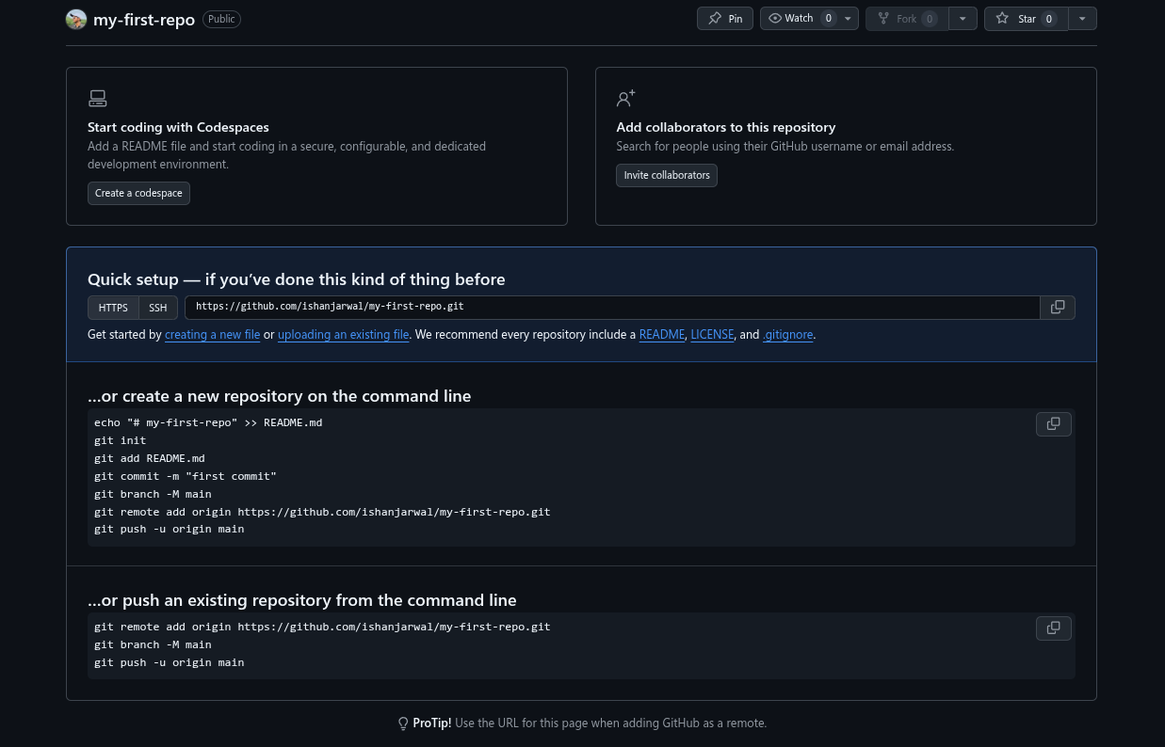Click '…or create a new repository' heading
This screenshot has height=747, width=1165.
tap(279, 396)
